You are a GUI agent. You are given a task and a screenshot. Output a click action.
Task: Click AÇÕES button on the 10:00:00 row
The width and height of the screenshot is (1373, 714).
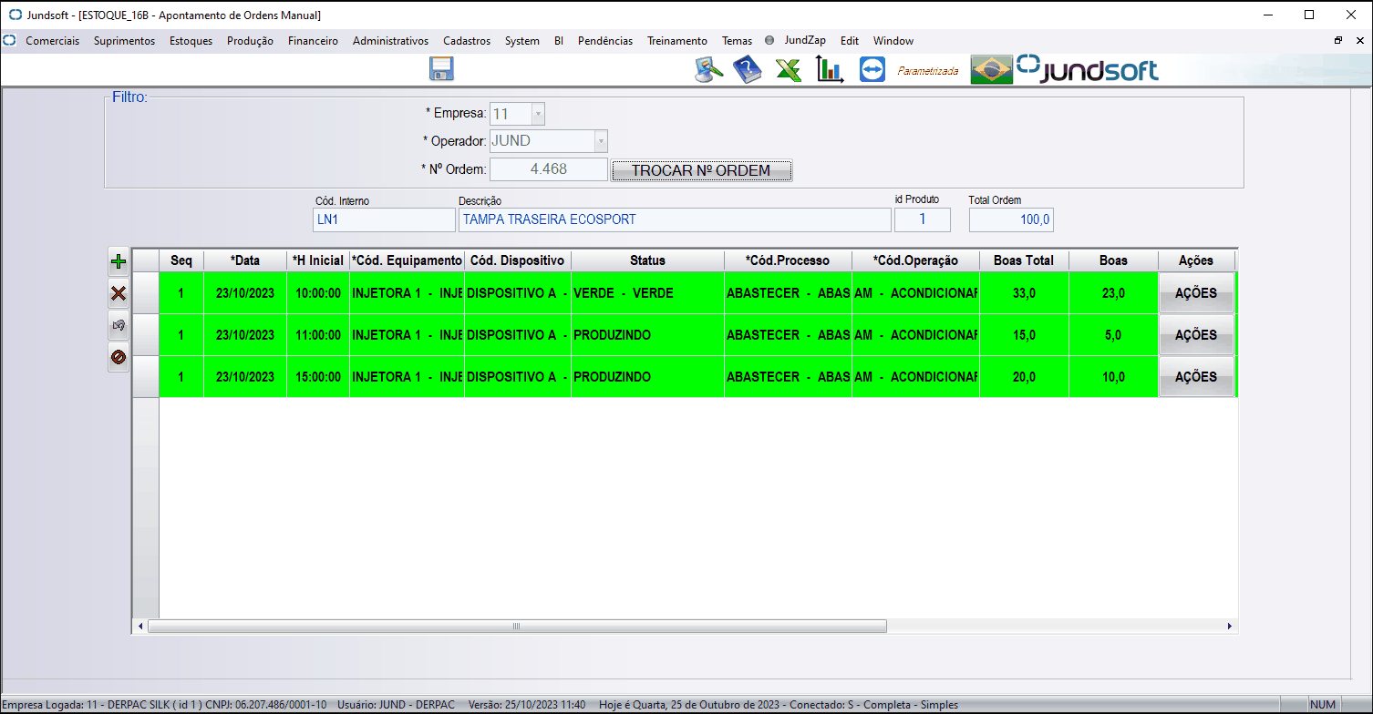coord(1196,293)
